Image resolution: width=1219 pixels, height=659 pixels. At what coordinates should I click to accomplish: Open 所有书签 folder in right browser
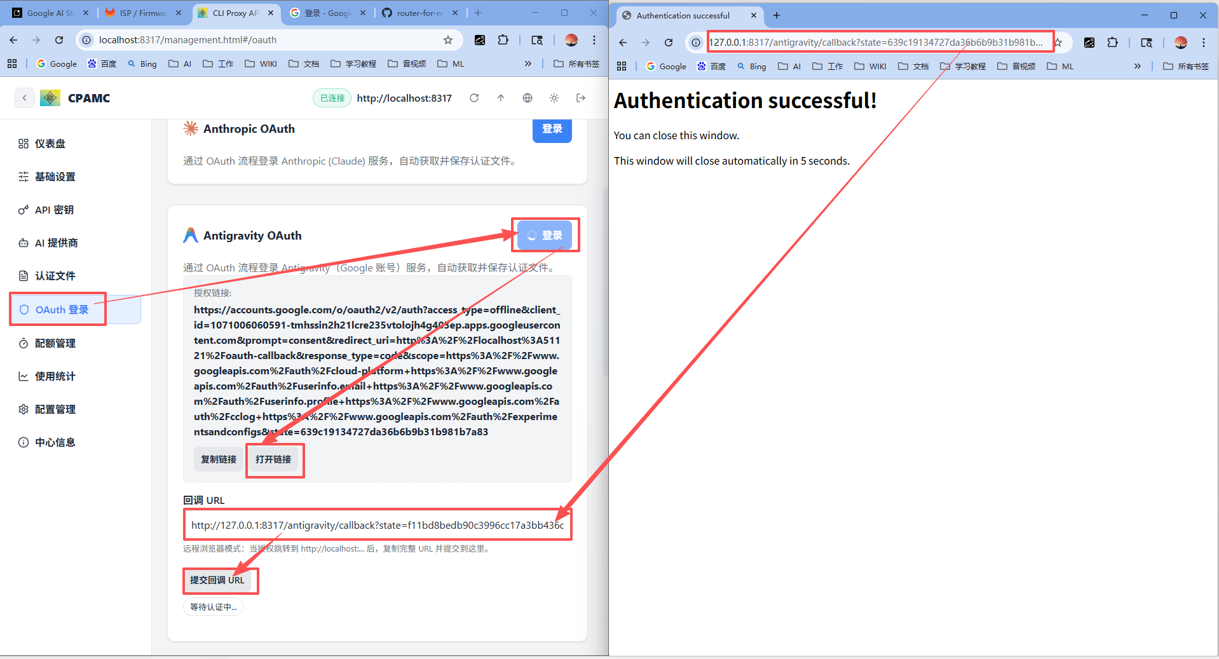(1186, 66)
